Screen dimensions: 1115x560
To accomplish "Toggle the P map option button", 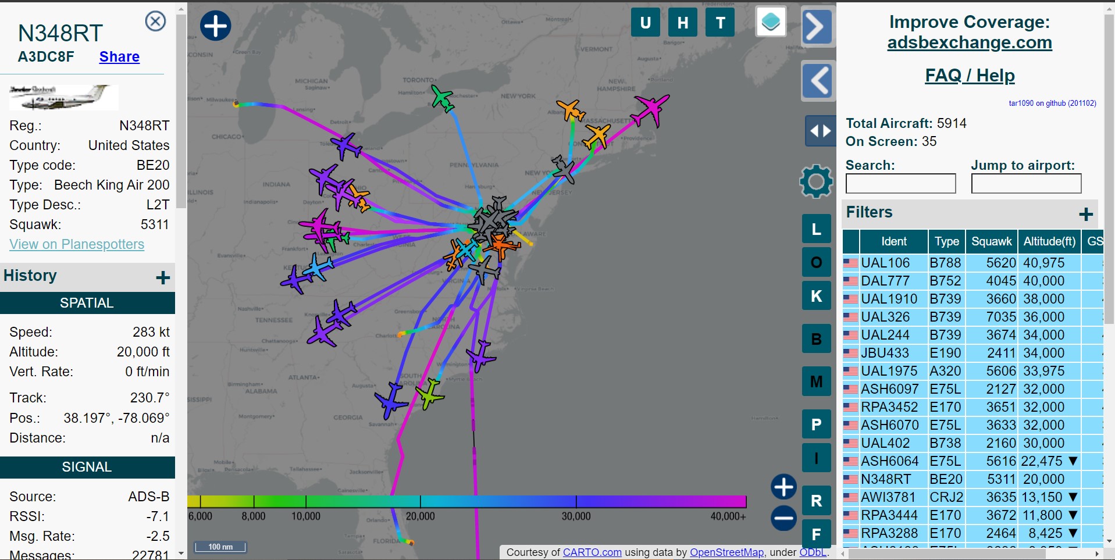I will click(x=817, y=425).
